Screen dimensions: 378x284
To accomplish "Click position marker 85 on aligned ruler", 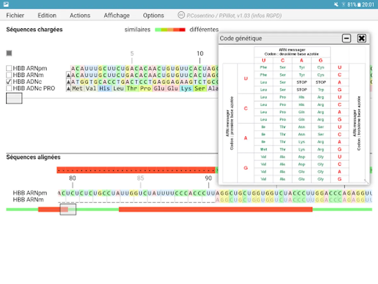I will pos(140,178).
